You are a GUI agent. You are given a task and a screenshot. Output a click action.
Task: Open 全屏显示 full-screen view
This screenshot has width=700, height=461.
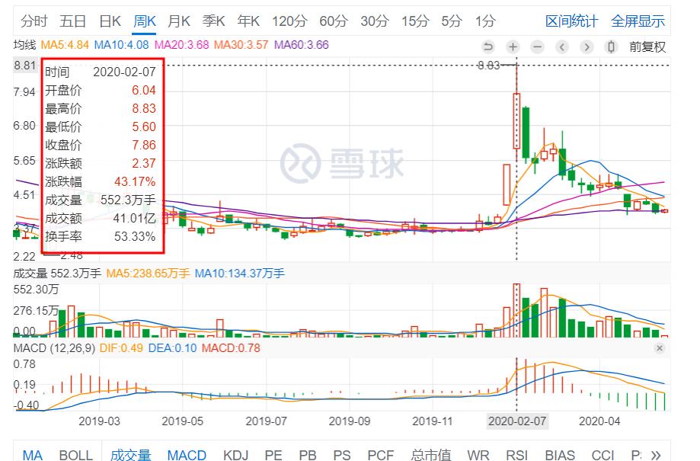tap(638, 21)
